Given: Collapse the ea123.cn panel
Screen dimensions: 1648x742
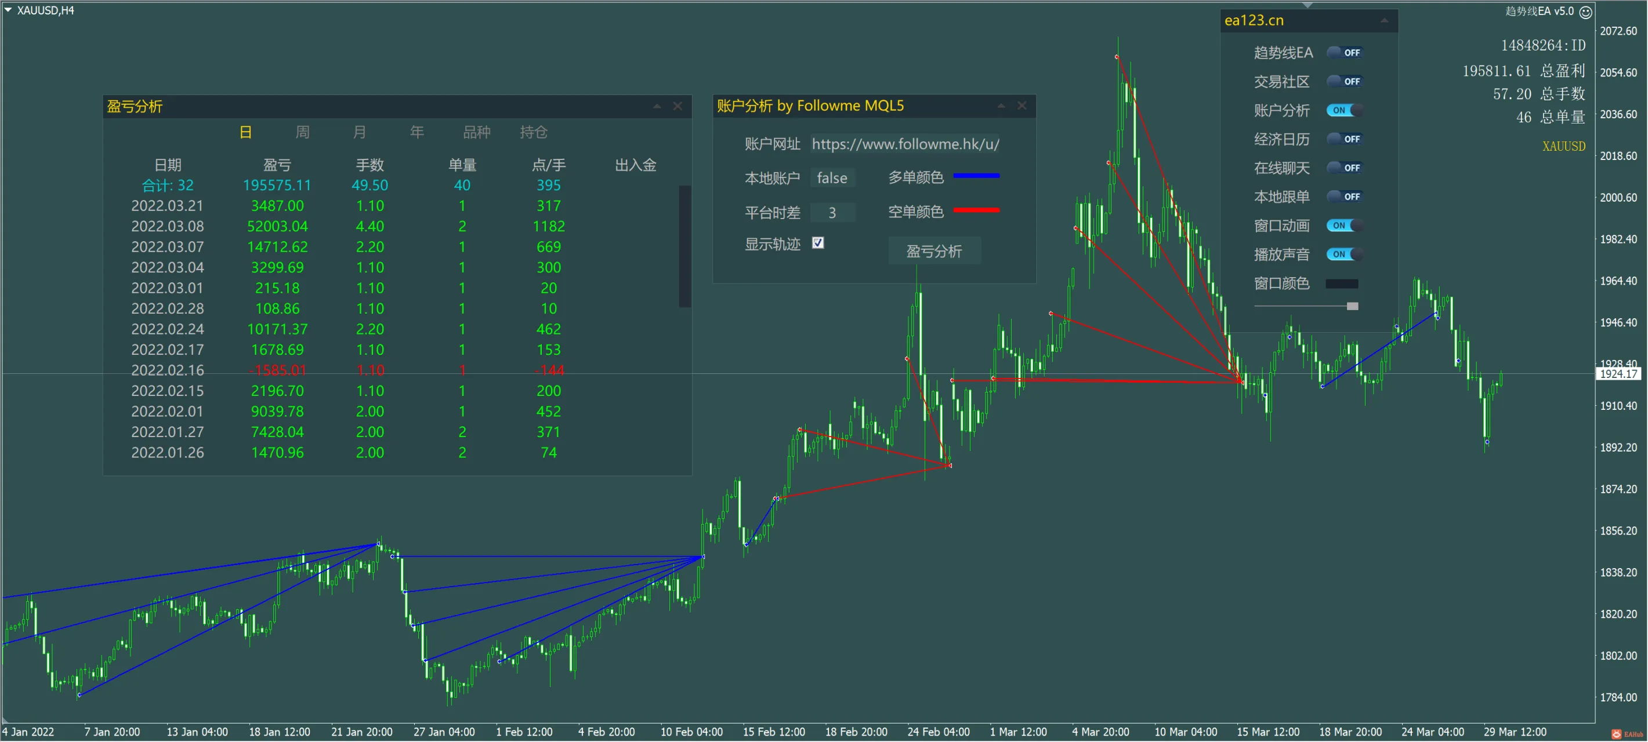Looking at the screenshot, I should (1384, 20).
